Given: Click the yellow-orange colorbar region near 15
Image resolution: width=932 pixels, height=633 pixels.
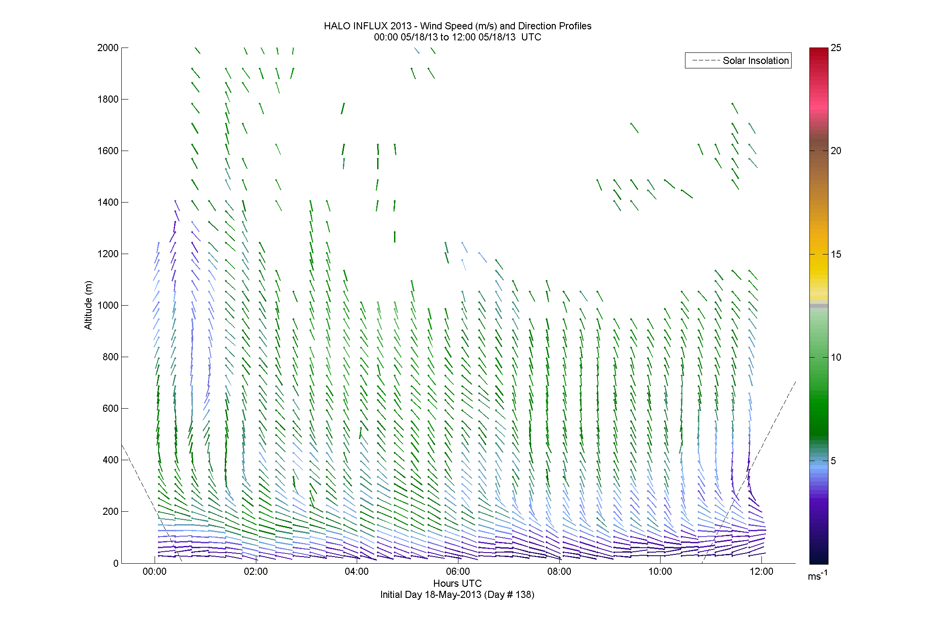Looking at the screenshot, I should click(x=819, y=249).
